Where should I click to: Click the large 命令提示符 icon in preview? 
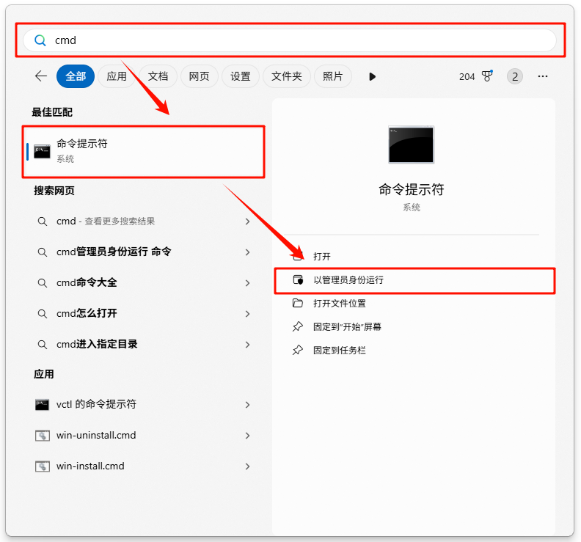[411, 144]
